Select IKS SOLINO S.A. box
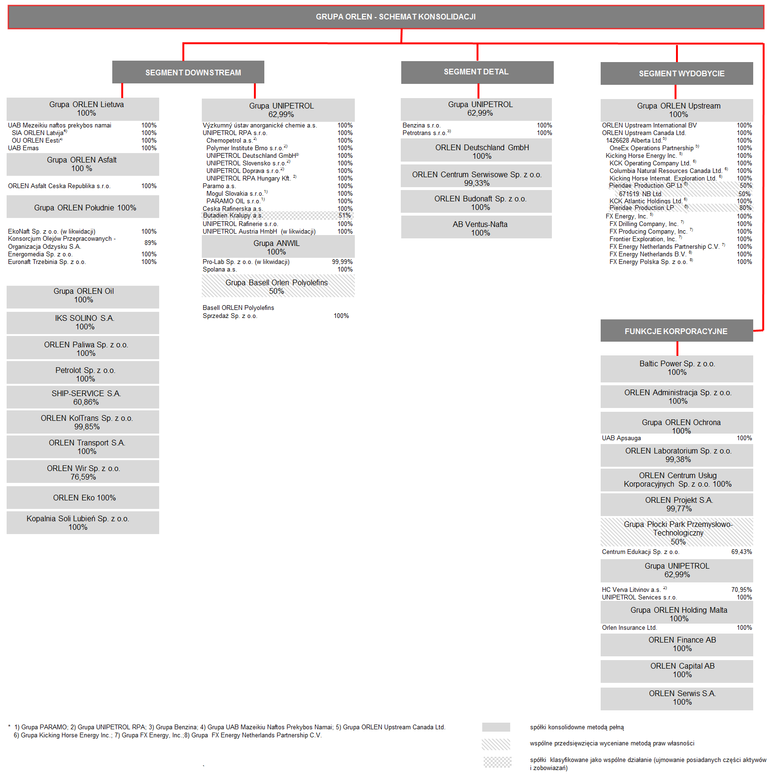Image resolution: width=784 pixels, height=780 pixels. 83,323
